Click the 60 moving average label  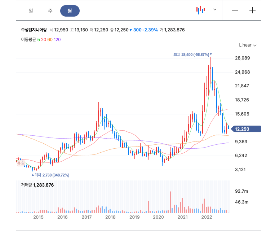50,40
